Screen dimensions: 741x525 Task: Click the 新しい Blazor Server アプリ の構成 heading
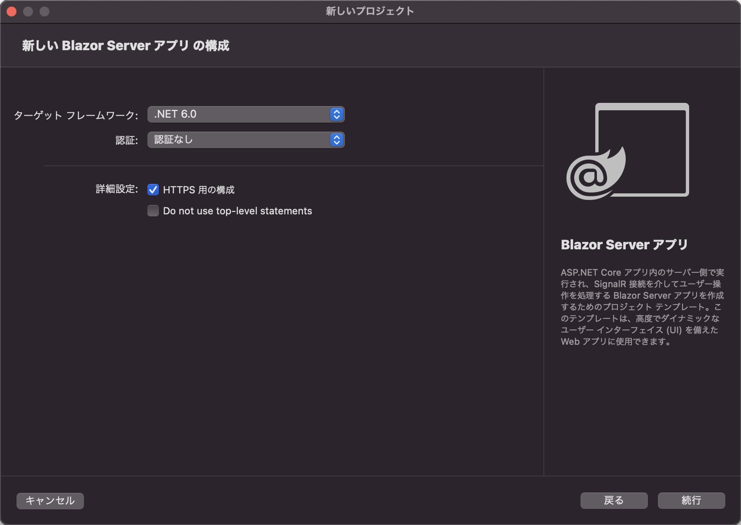click(x=126, y=46)
